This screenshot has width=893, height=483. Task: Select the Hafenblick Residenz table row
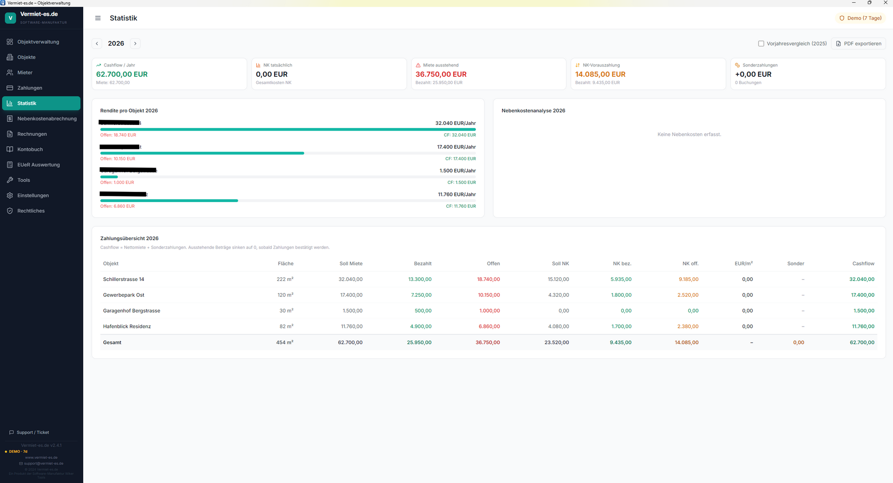click(488, 326)
